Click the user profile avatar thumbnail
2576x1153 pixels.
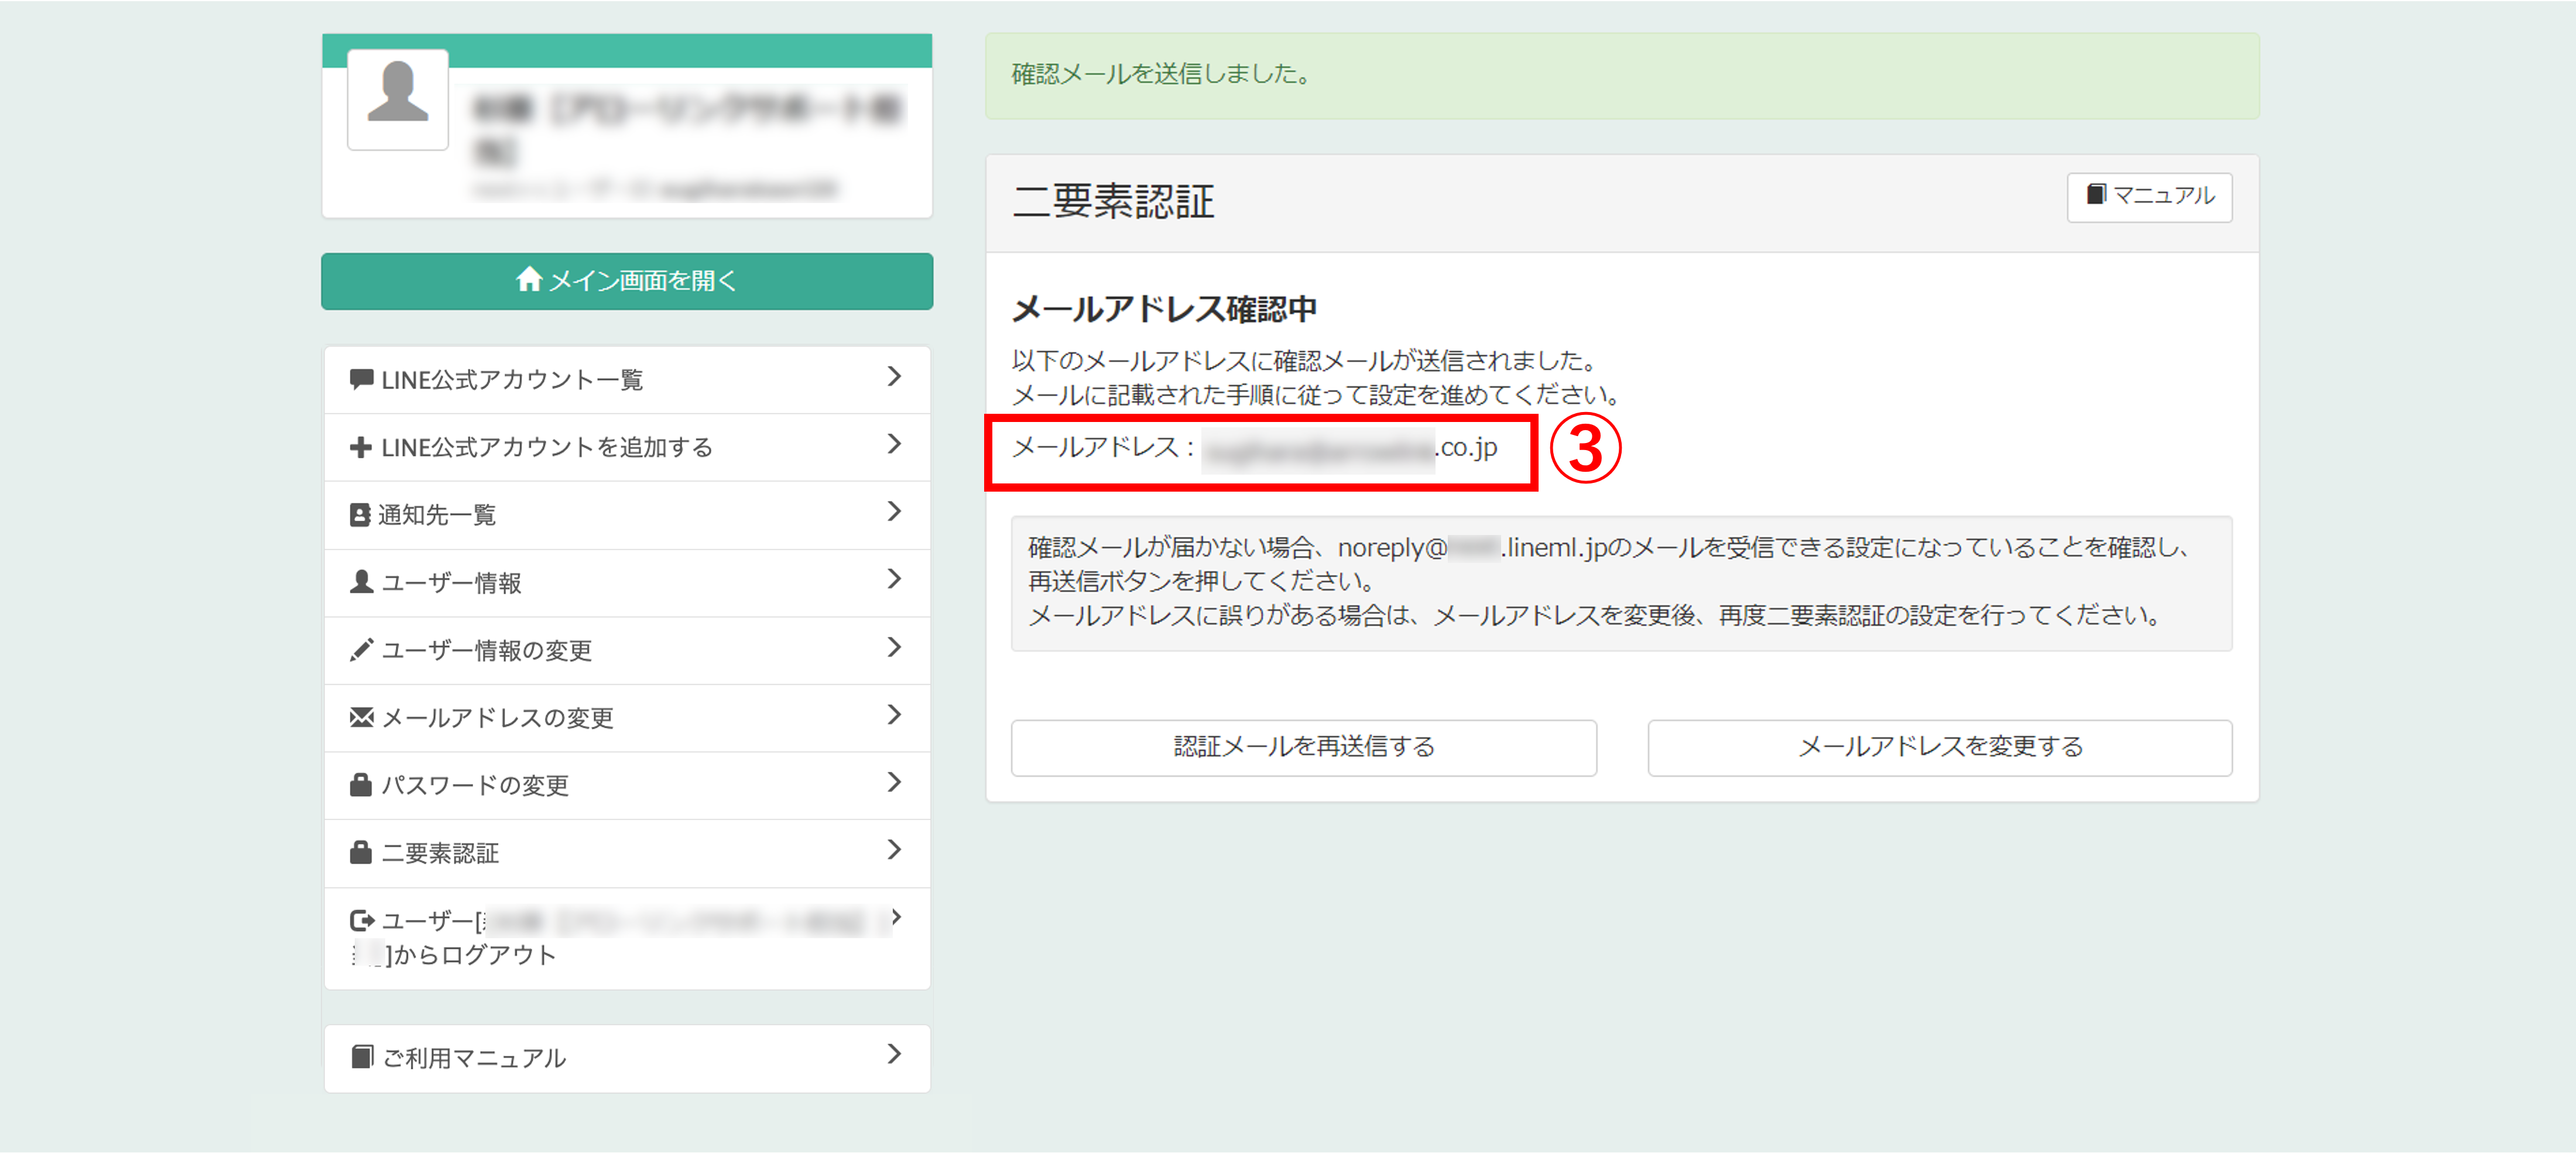pyautogui.click(x=398, y=99)
